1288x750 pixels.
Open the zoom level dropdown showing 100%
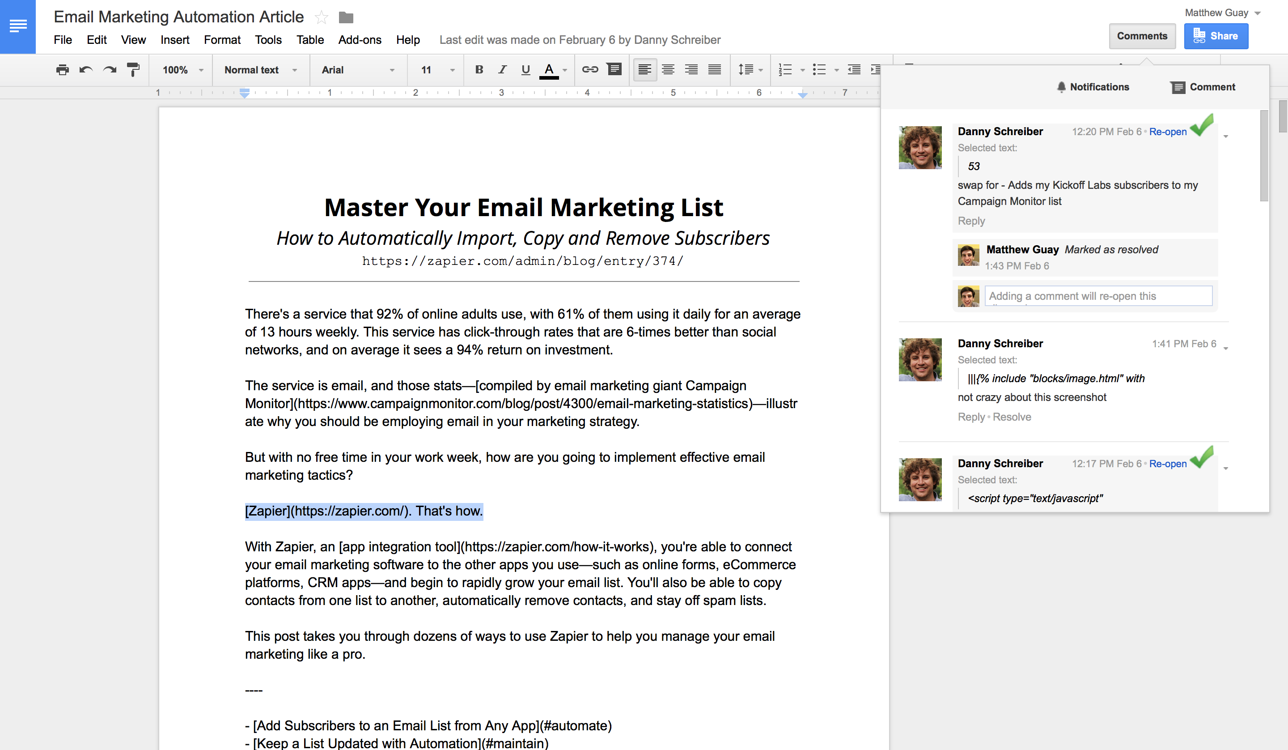pos(182,70)
